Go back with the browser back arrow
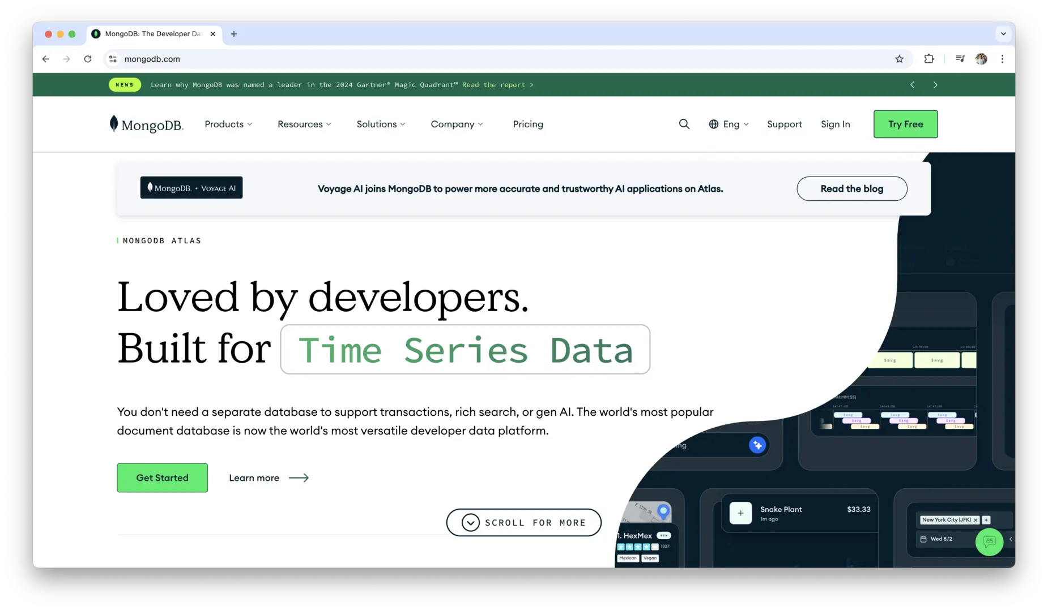Screen dimensions: 1048x611 46,59
